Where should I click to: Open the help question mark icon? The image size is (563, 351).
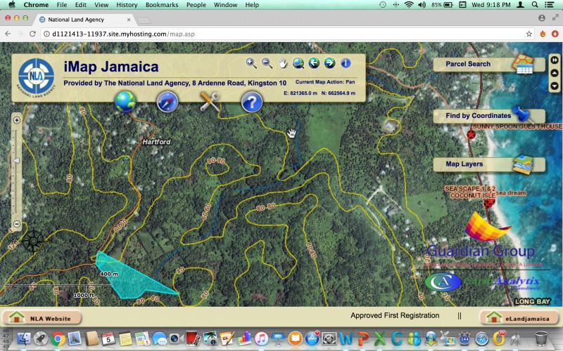point(252,102)
